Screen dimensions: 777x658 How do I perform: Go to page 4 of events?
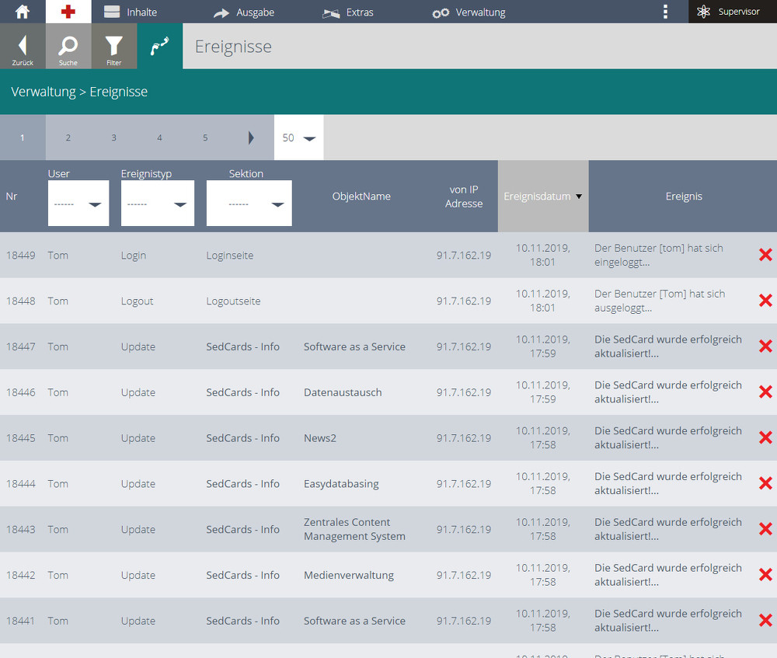pyautogui.click(x=159, y=138)
